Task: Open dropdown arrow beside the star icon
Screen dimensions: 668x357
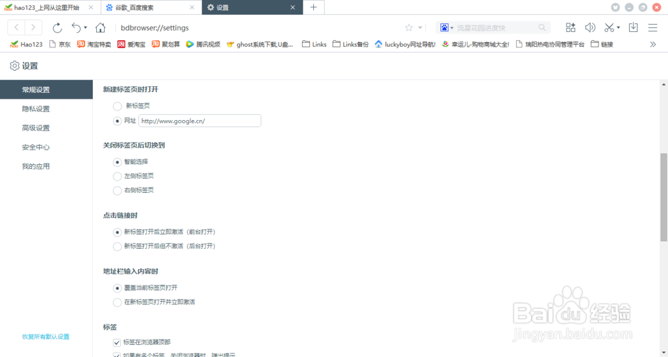Action: [x=420, y=27]
